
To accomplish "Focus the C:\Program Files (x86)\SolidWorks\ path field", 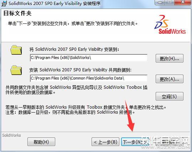I will [x=89, y=58].
